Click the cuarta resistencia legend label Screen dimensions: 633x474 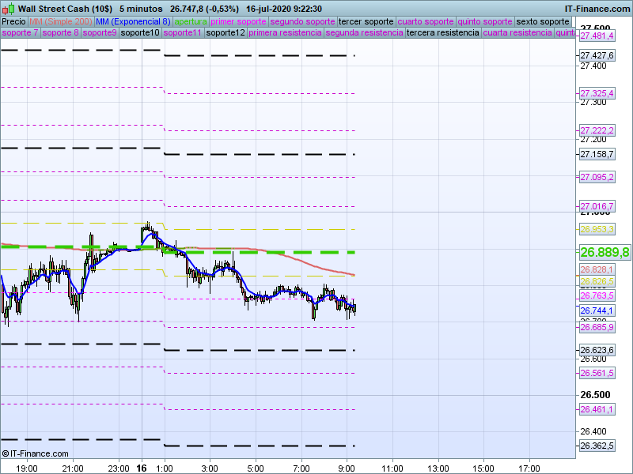click(517, 33)
